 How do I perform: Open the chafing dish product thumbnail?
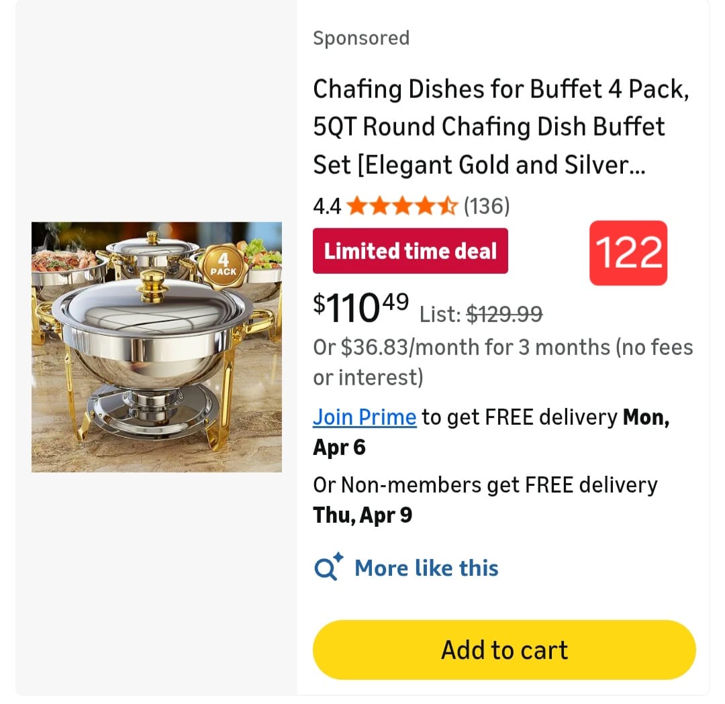[156, 347]
